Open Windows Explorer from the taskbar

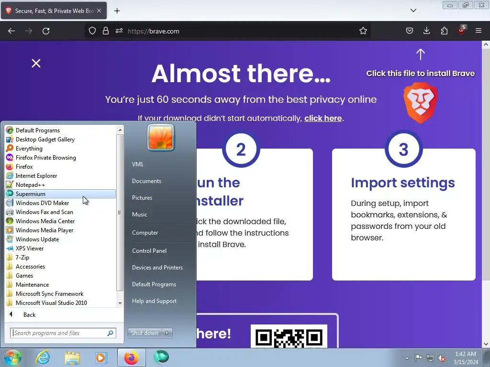72,358
